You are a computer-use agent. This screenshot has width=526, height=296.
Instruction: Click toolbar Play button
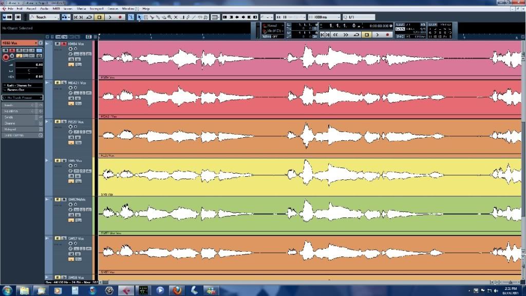point(110,17)
